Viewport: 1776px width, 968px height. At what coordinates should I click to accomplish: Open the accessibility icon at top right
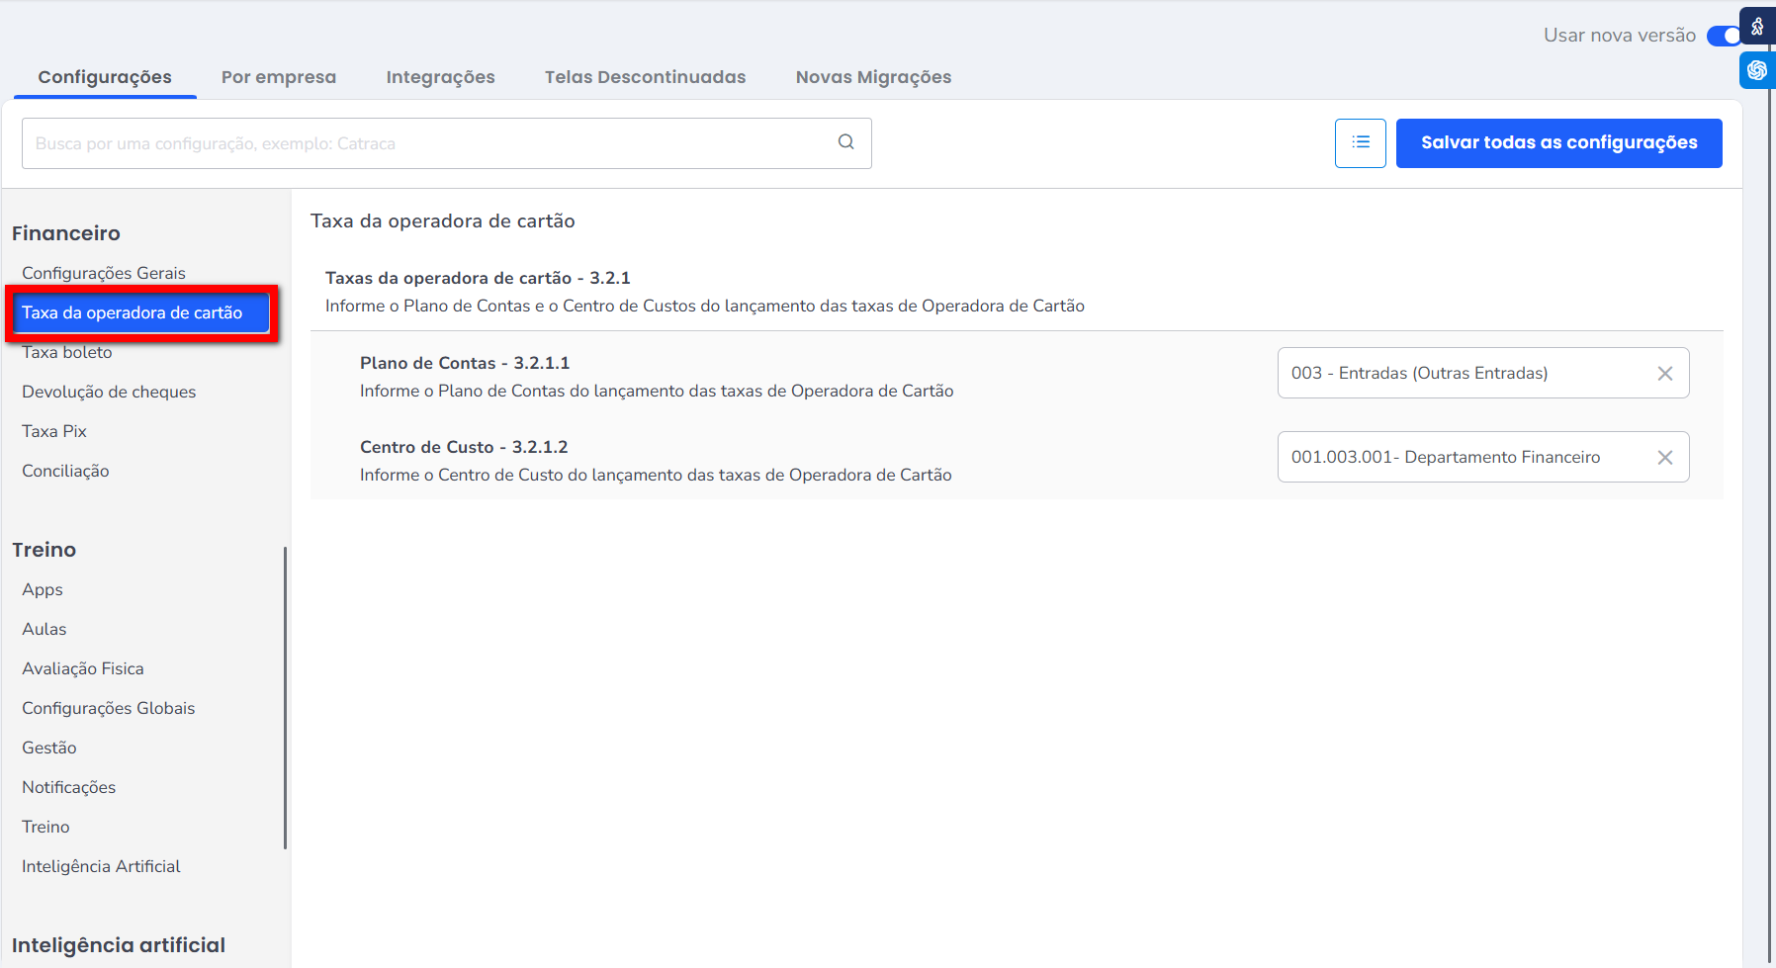click(1757, 27)
